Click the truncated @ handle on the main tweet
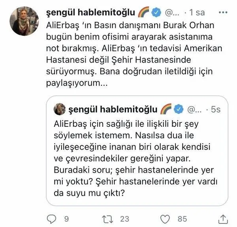This screenshot has width=237, height=227. click(x=172, y=13)
